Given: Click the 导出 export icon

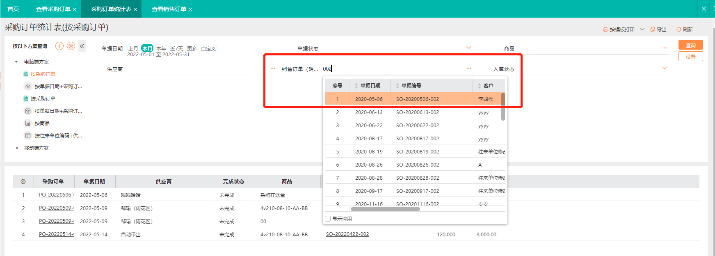Looking at the screenshot, I should pyautogui.click(x=653, y=30).
